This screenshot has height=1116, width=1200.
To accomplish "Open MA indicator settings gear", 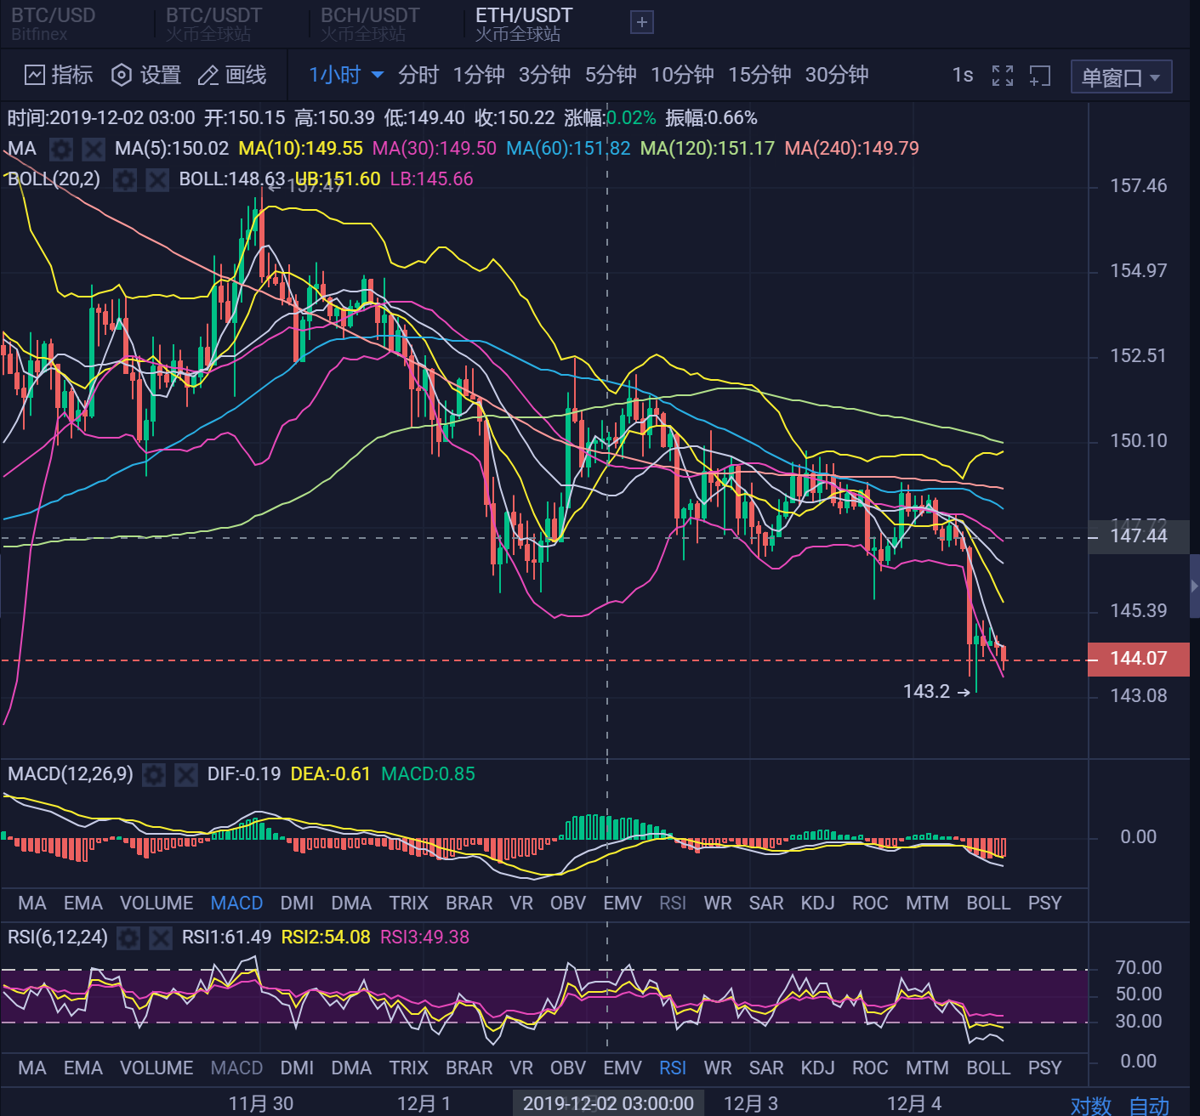I will tap(60, 150).
